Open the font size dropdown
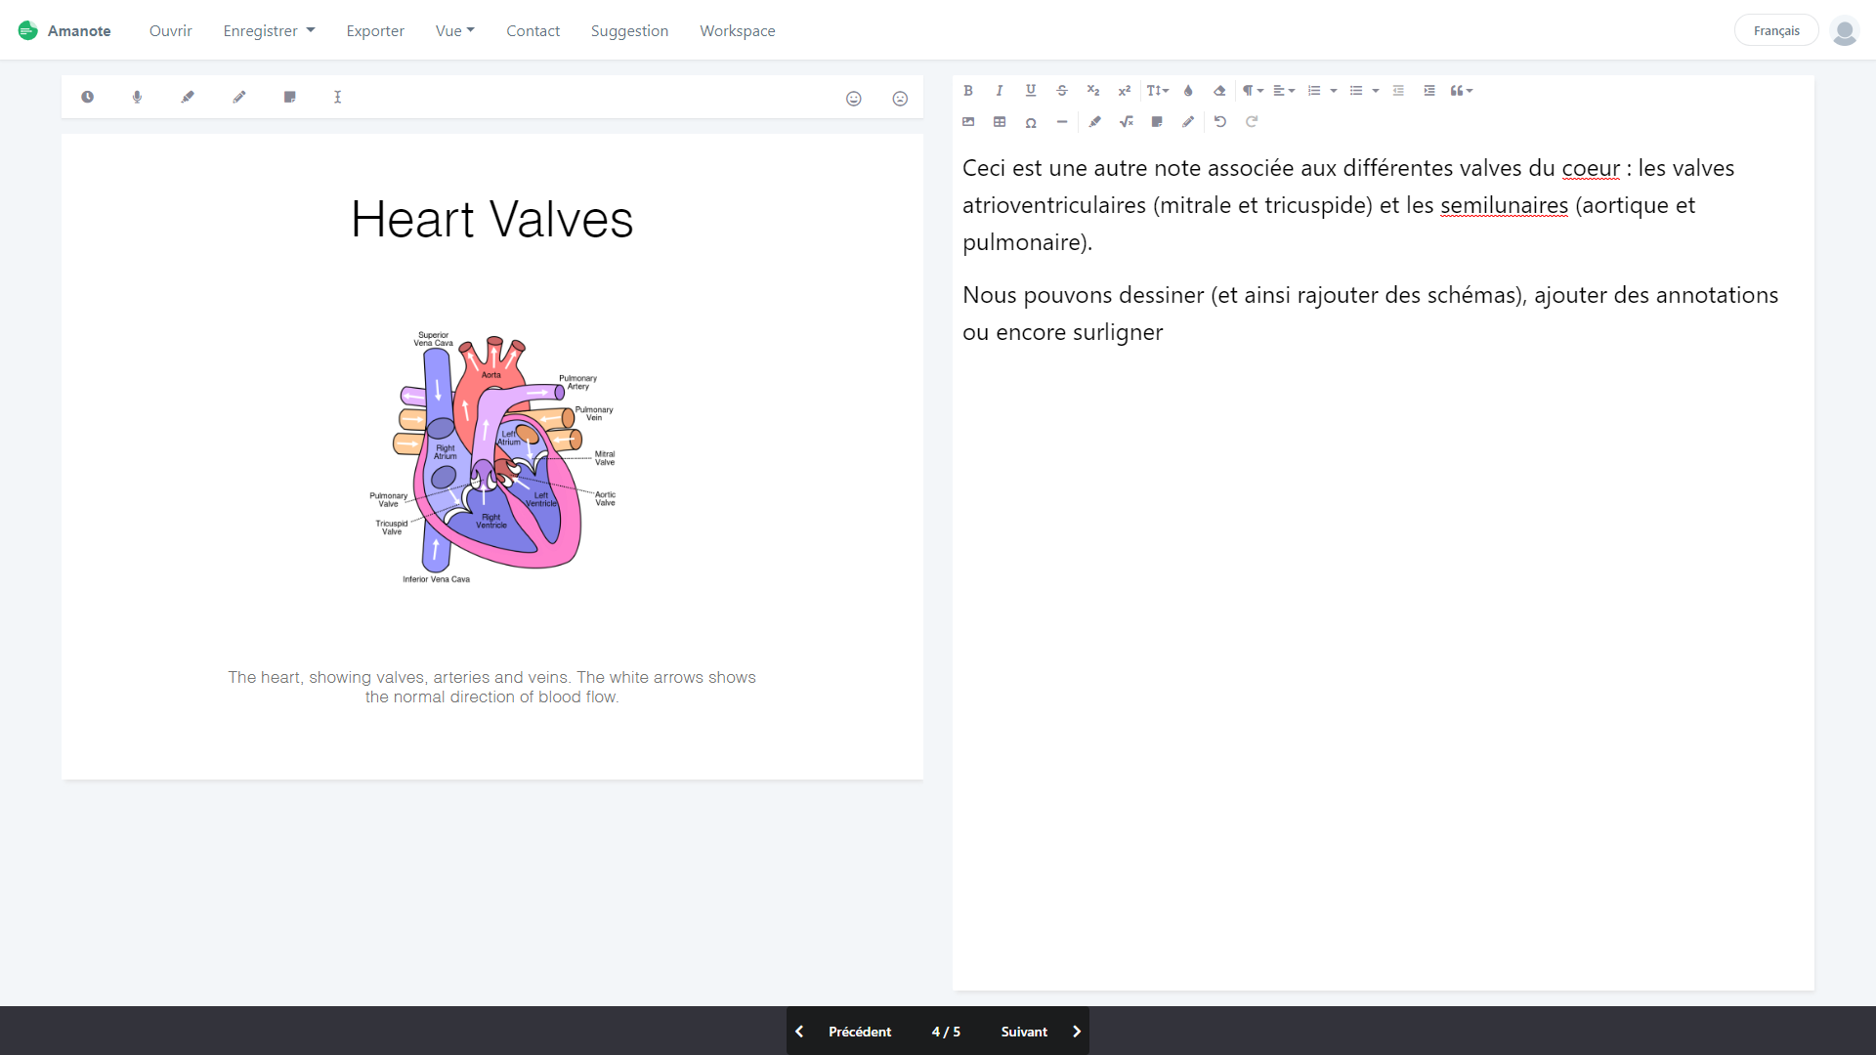The image size is (1876, 1055). pyautogui.click(x=1157, y=91)
